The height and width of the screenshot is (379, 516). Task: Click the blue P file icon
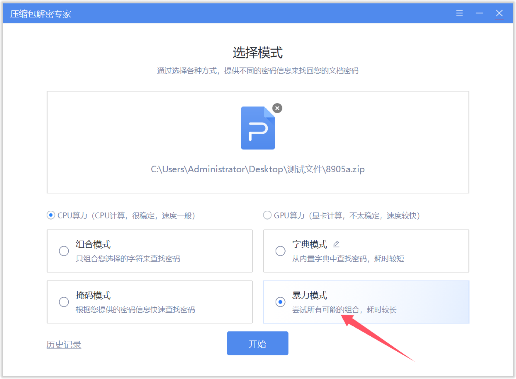(258, 128)
